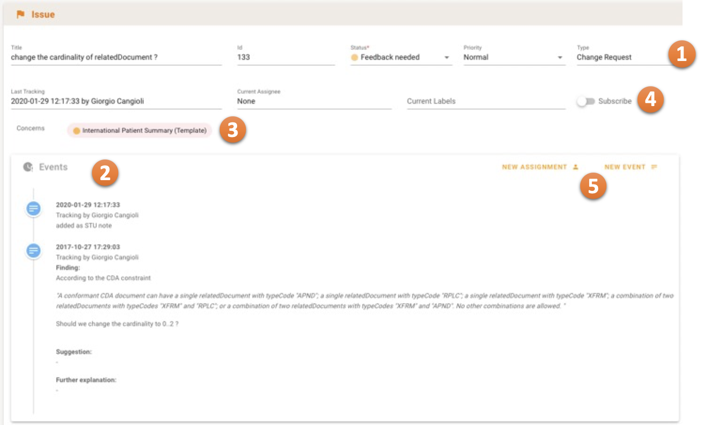Select the 2017-10-27 tracking event icon
706x425 pixels.
(33, 250)
